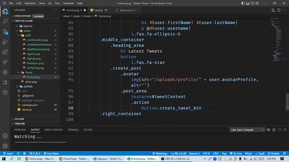This screenshot has height=162, width=289.
Task: Click the code minimap on the right
Action: (278, 40)
